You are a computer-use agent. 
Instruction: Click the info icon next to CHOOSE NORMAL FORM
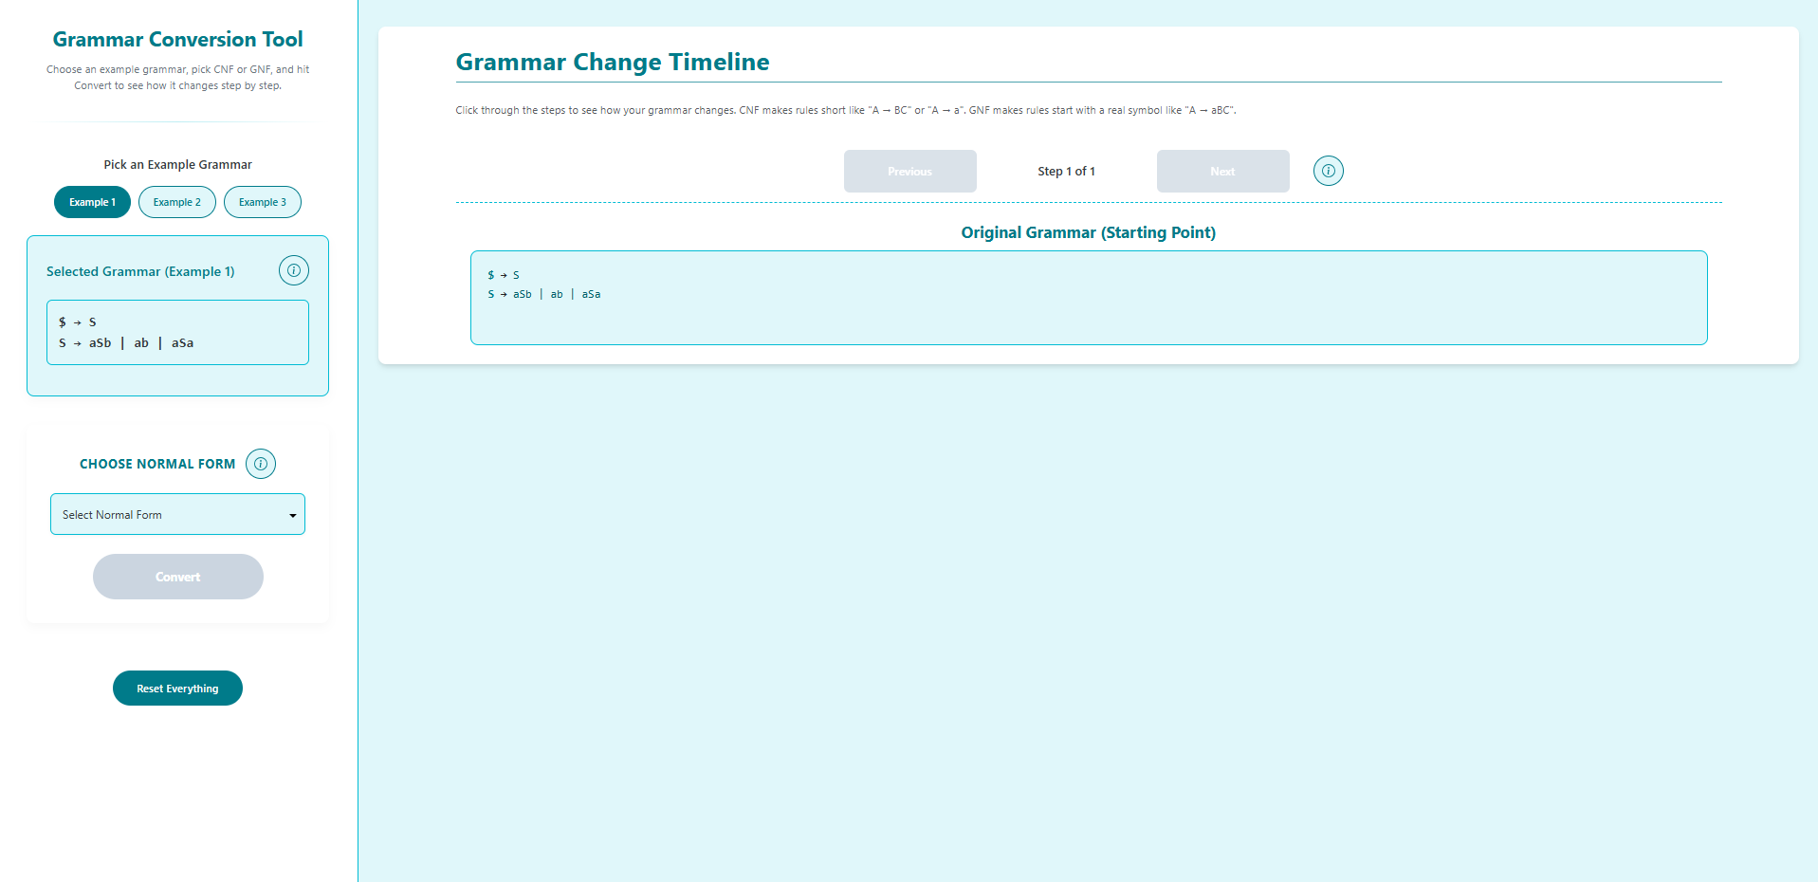pyautogui.click(x=260, y=464)
